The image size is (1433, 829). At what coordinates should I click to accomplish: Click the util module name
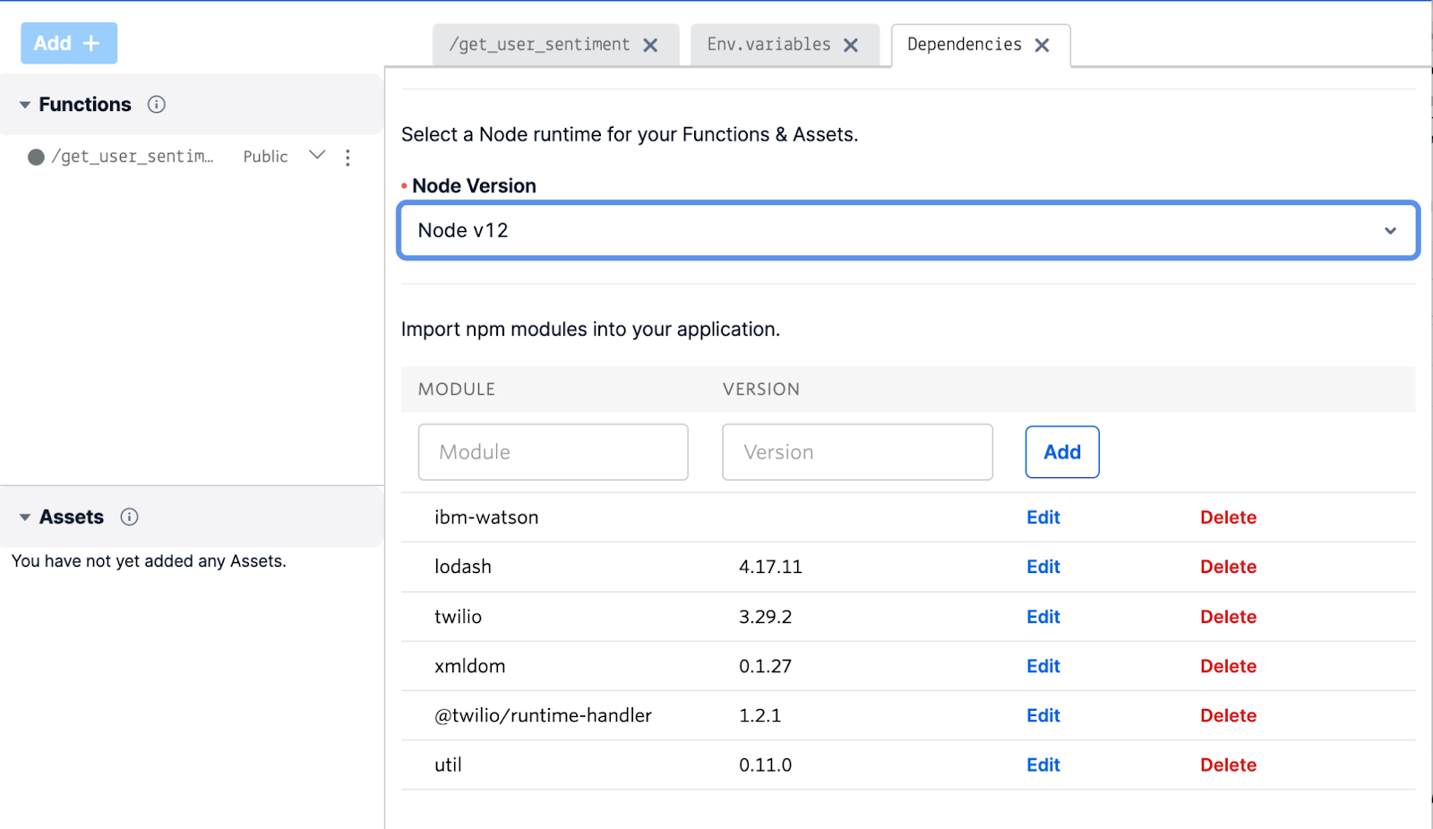click(448, 765)
